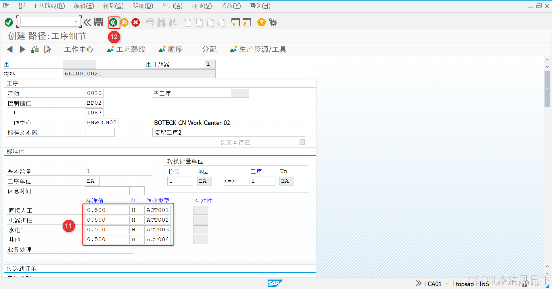Print the screen using the printer icon
Screen dimensions: 552x289
(150, 22)
